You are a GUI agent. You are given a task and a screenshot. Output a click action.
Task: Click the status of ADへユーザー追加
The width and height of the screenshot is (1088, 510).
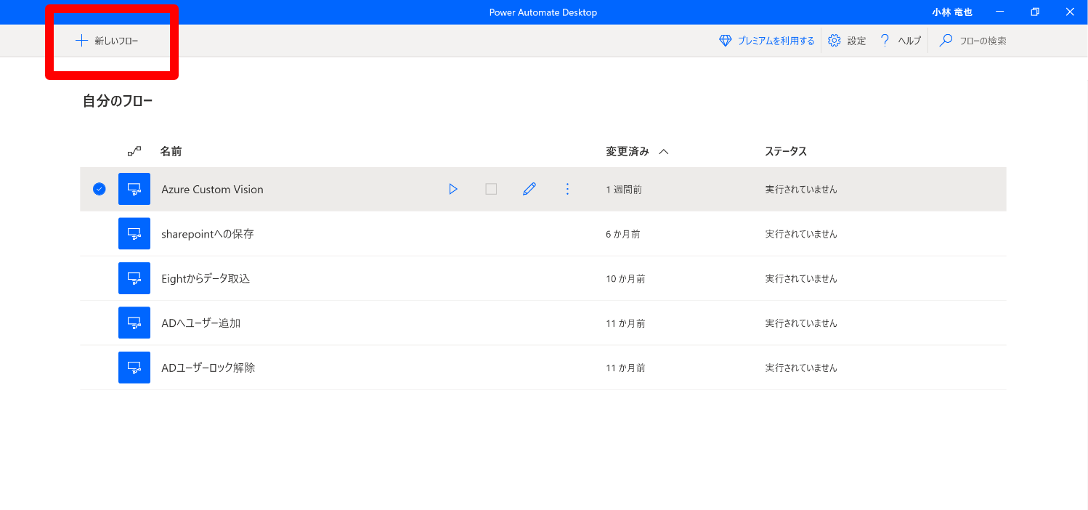(801, 323)
